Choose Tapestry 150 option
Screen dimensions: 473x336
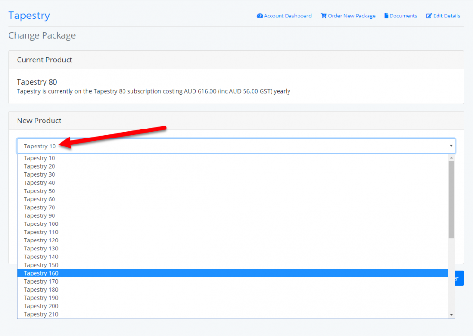point(232,265)
